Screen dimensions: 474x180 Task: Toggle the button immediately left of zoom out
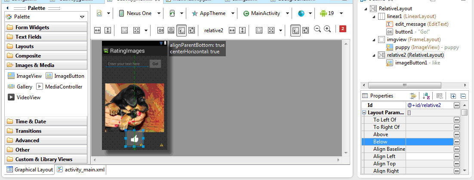pos(306,30)
